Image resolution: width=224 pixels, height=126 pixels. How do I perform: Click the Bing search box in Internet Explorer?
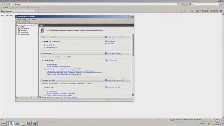[x=204, y=4]
